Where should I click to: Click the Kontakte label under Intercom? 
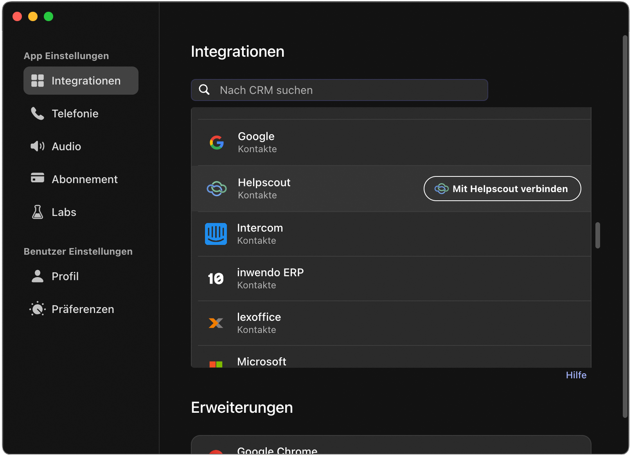[x=257, y=241]
